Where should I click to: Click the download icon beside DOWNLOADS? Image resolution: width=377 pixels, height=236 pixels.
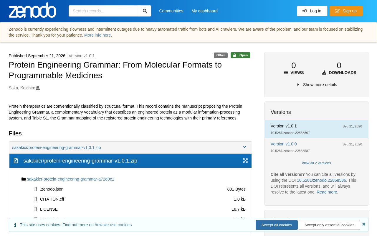click(324, 73)
